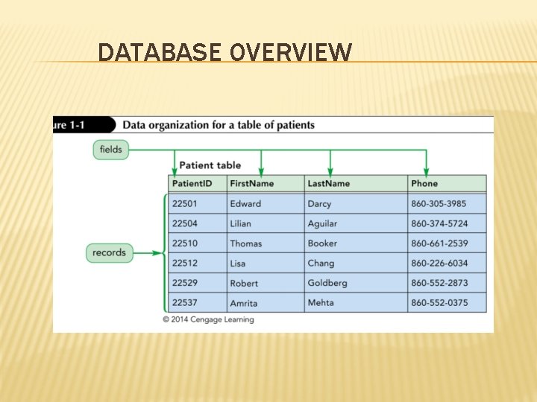Screen dimensions: 537x402
Task: Select last name cell Booker
Action: click(x=357, y=243)
